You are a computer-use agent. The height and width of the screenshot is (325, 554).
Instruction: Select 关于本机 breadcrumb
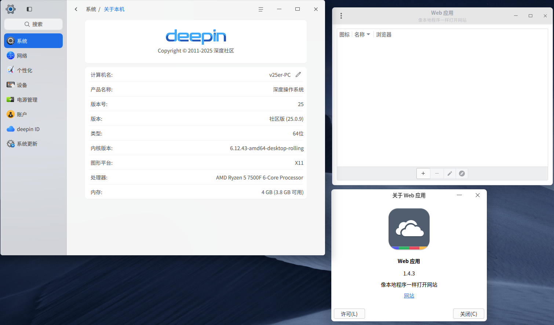tap(114, 9)
